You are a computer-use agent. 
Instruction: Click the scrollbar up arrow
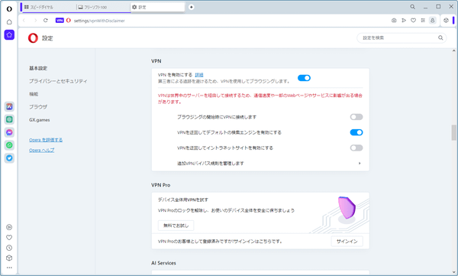pos(453,50)
